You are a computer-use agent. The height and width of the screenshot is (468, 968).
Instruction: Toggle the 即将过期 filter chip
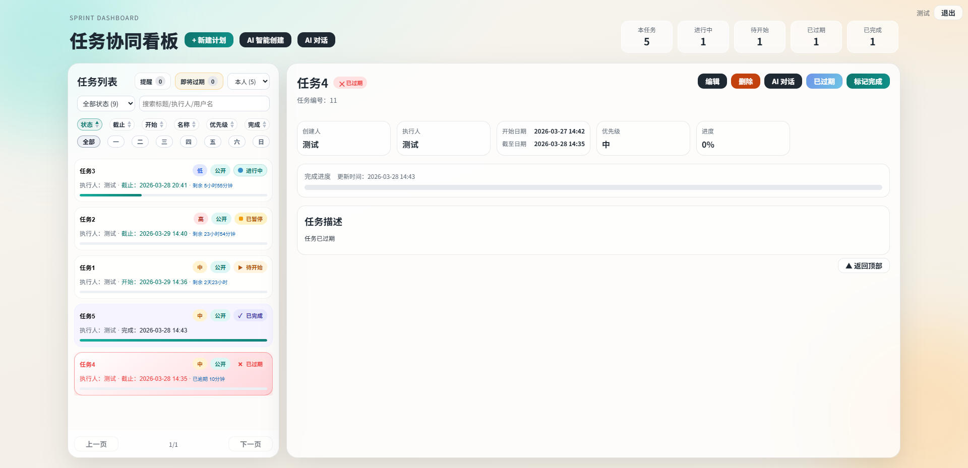(x=199, y=82)
